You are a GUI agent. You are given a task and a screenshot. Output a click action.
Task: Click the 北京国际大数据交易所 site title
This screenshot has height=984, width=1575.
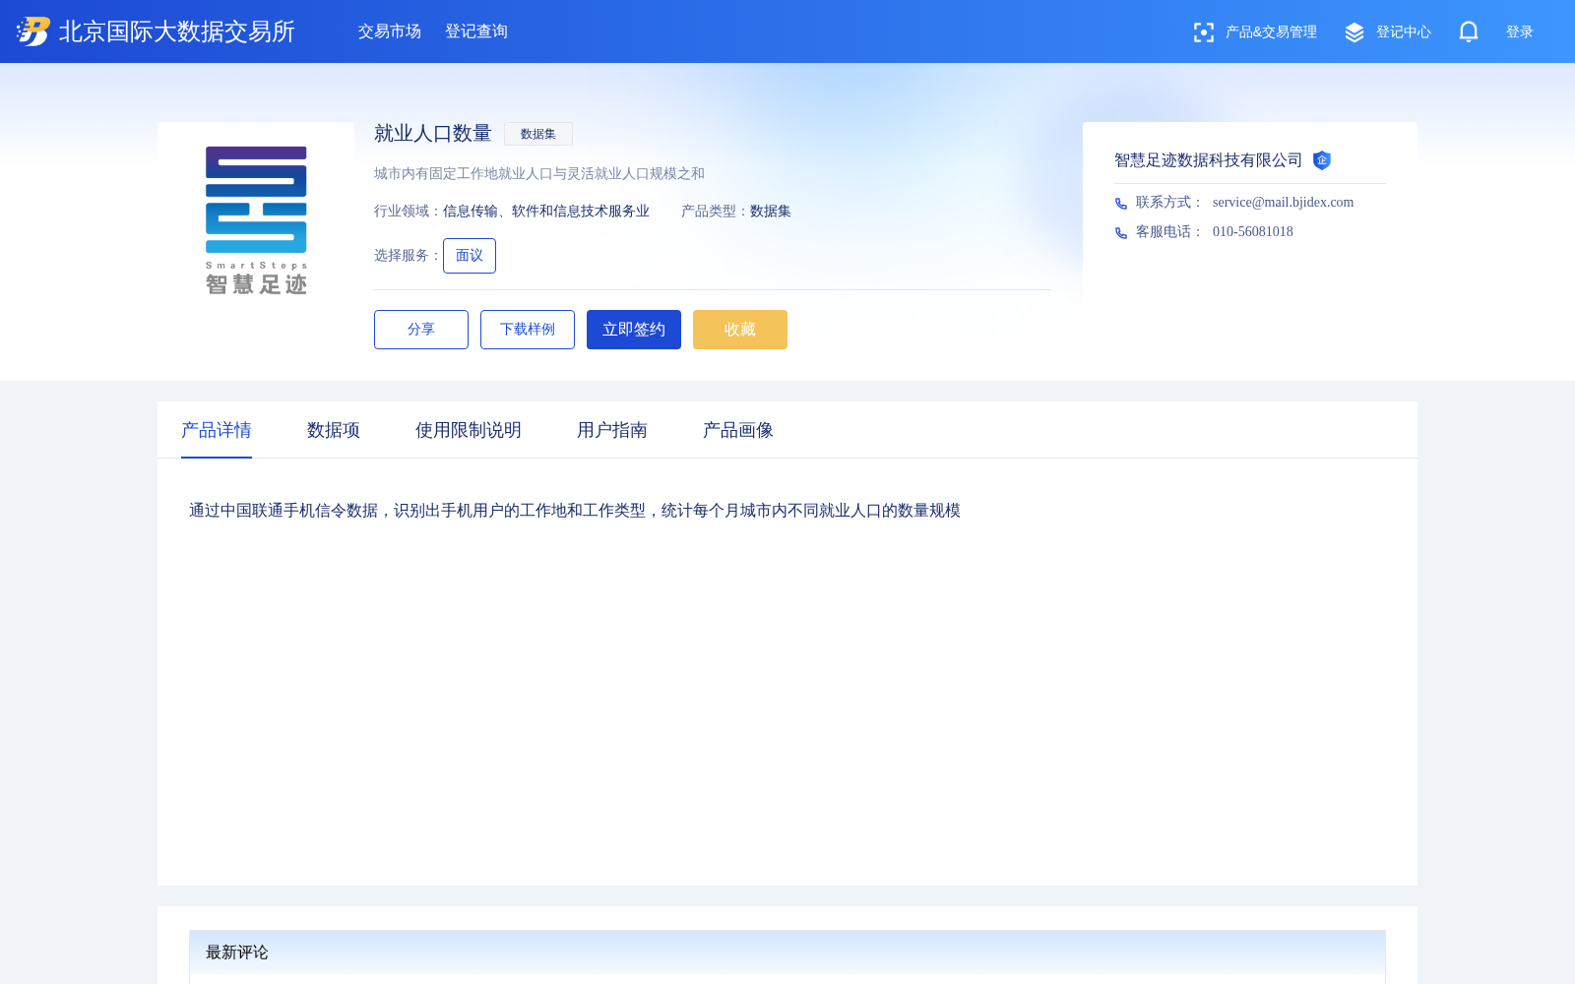[177, 31]
